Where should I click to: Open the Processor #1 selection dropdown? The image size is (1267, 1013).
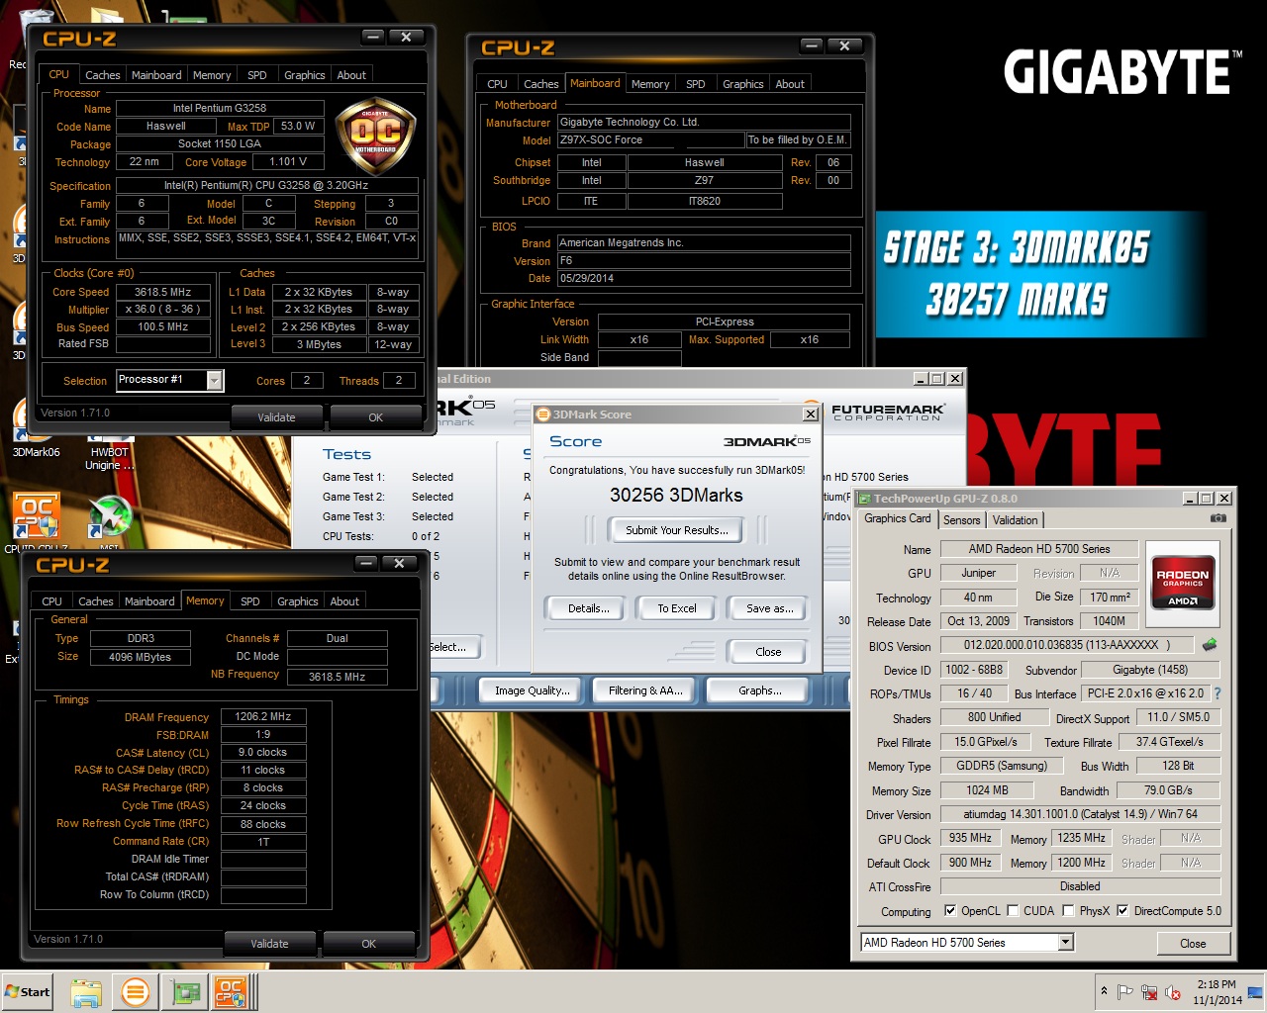[215, 380]
